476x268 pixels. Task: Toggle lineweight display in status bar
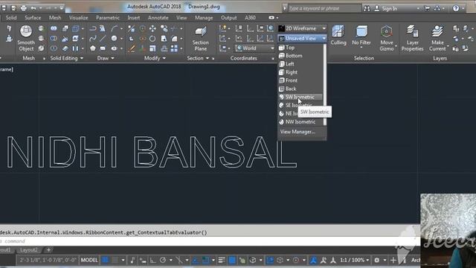pos(222,260)
